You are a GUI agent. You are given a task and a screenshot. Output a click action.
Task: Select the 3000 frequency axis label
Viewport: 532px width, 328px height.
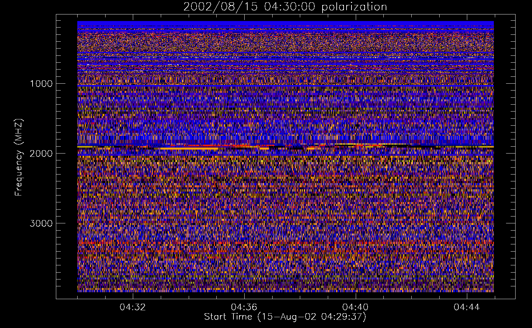tap(41, 223)
